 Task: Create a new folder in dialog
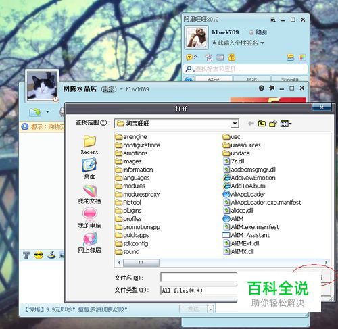(x=273, y=124)
